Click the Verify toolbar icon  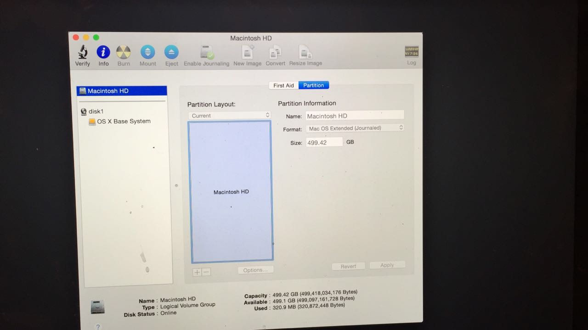[x=82, y=53]
